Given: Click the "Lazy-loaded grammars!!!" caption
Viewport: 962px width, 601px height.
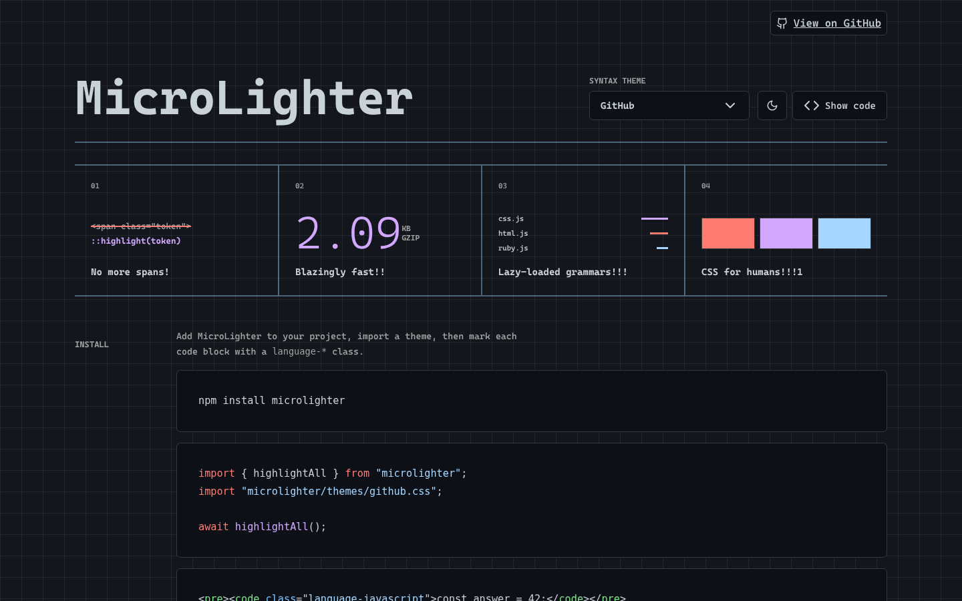Looking at the screenshot, I should click(x=563, y=272).
